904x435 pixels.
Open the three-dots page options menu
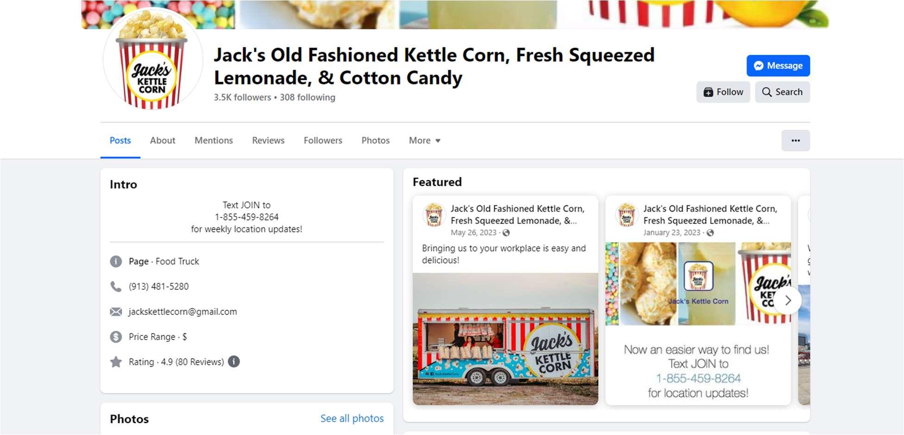795,140
